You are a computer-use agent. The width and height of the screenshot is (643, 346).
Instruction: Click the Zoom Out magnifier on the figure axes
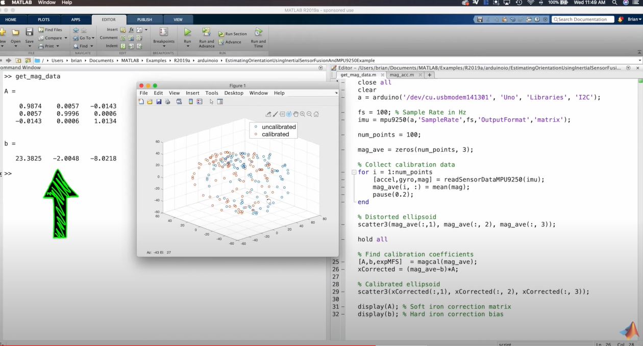tap(309, 114)
